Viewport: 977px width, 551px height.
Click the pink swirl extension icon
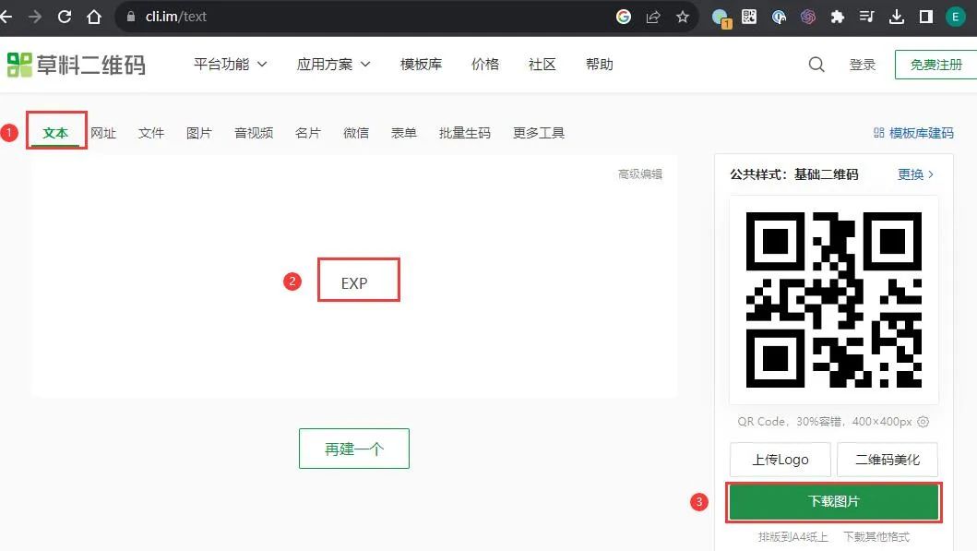point(808,17)
